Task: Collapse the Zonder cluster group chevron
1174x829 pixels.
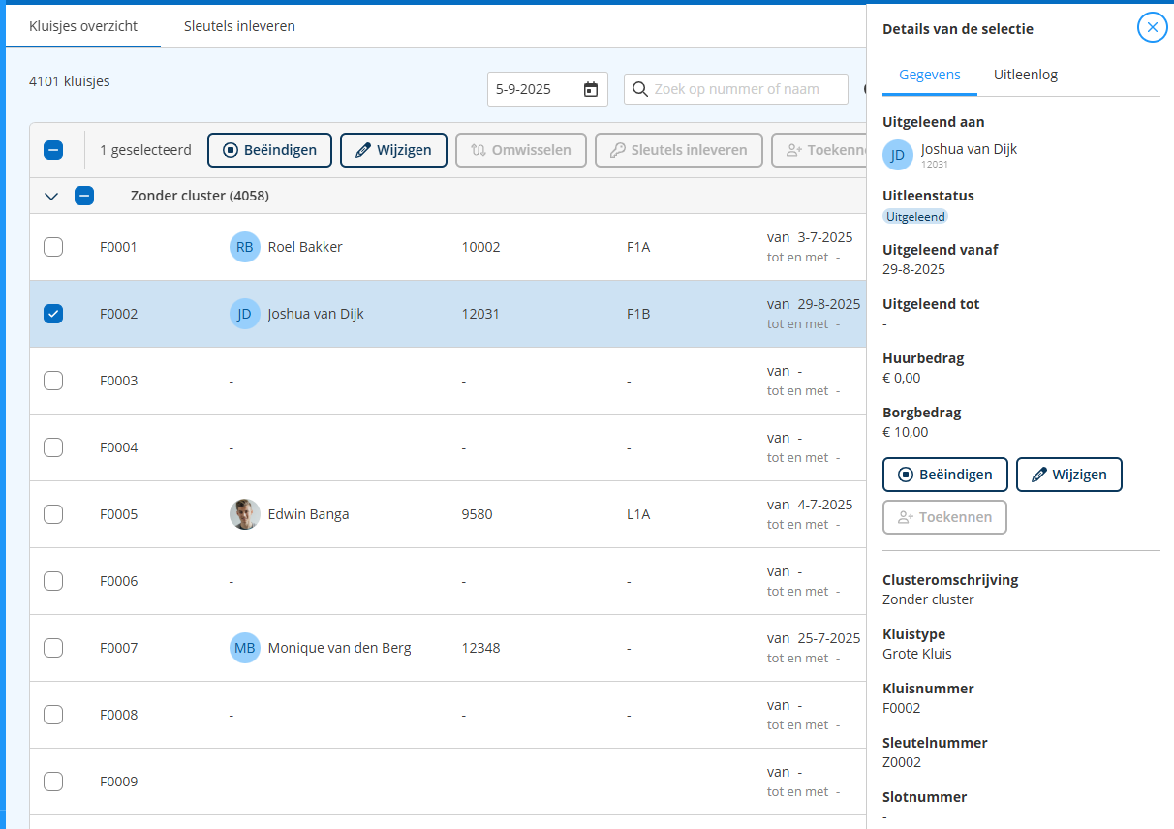Action: (x=52, y=196)
